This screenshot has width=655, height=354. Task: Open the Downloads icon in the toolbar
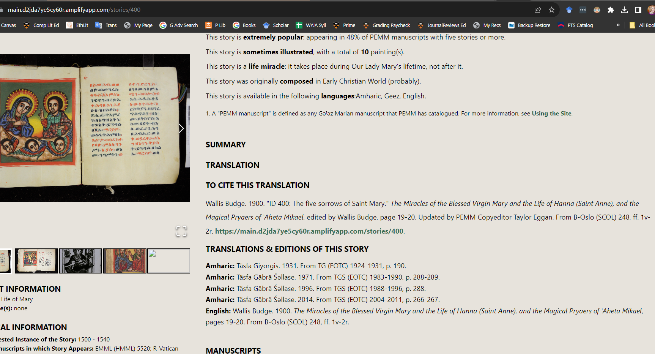coord(624,10)
